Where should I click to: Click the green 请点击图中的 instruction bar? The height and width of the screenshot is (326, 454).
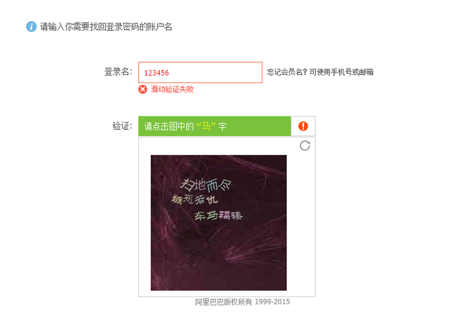[x=214, y=126]
